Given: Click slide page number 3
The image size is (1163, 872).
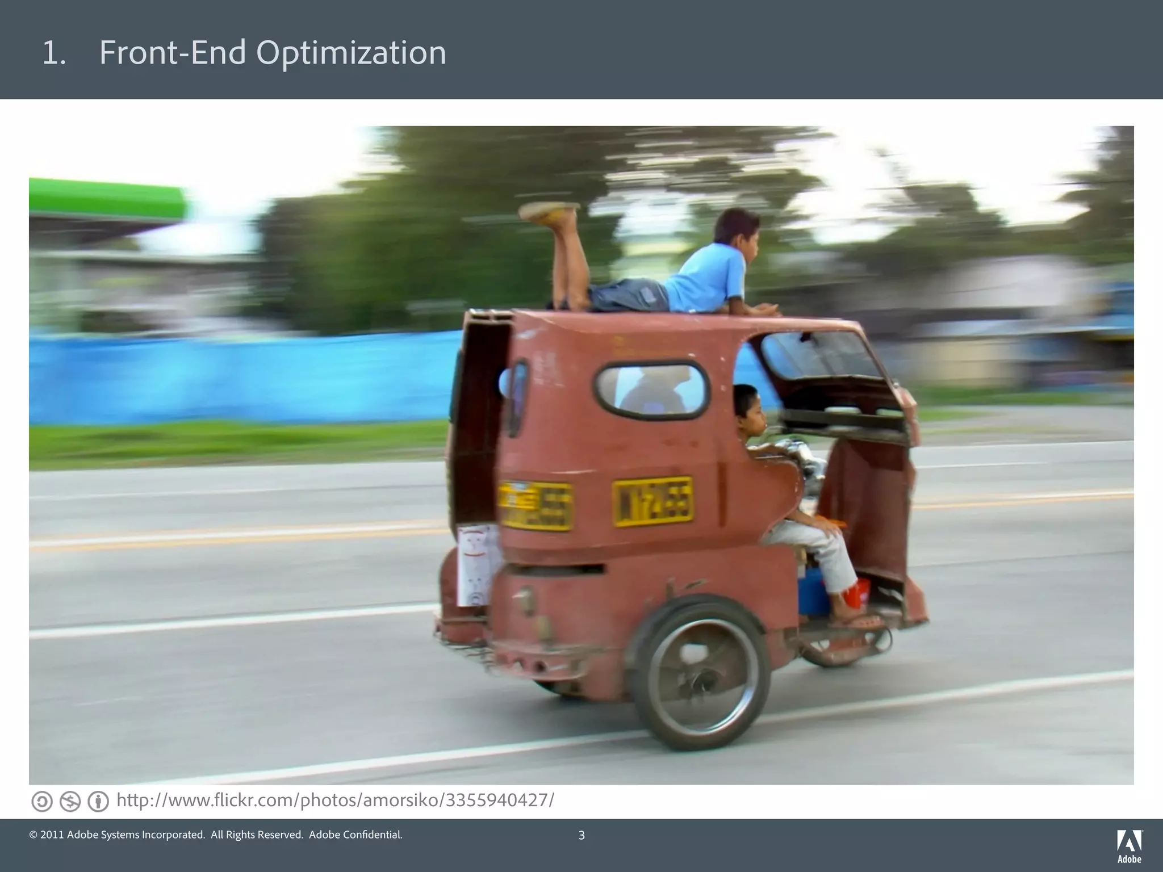Looking at the screenshot, I should [x=581, y=835].
